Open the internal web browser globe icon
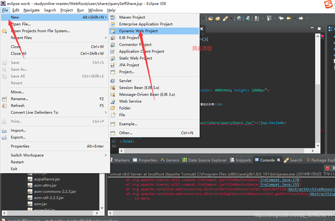The height and width of the screenshot is (221, 335). coord(239,18)
